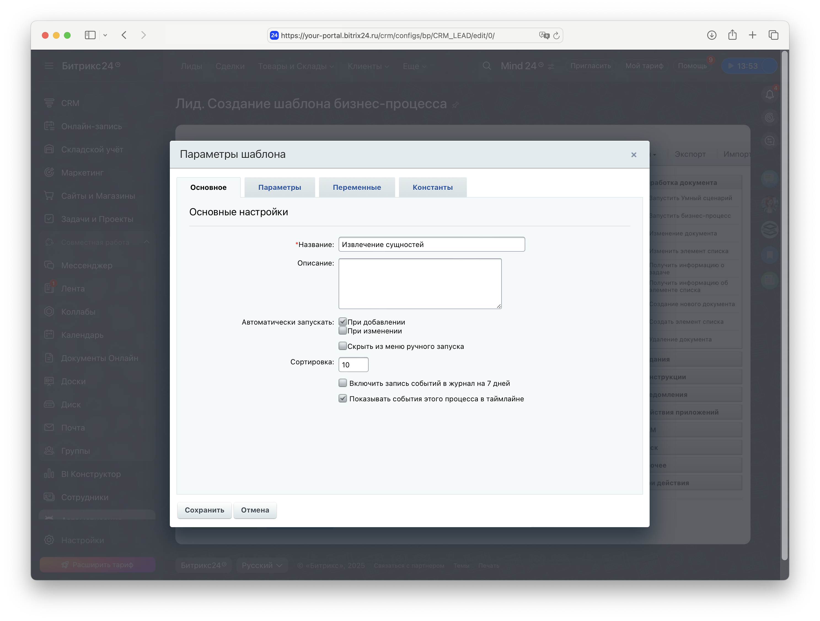This screenshot has width=820, height=621.
Task: Open the Переменные tab
Action: point(357,187)
